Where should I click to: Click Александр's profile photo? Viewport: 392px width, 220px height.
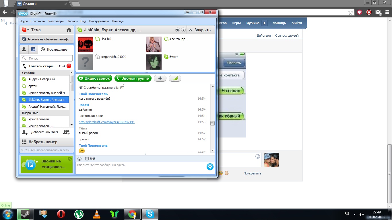coord(154,44)
